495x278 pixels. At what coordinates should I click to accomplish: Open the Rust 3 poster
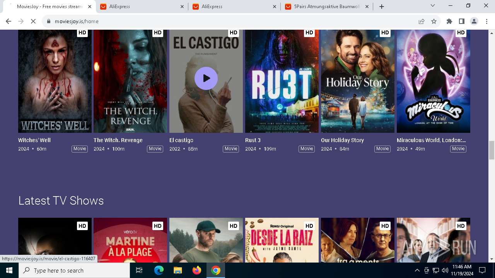282,81
